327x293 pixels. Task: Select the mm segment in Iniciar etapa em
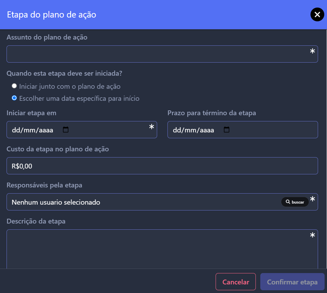30,130
